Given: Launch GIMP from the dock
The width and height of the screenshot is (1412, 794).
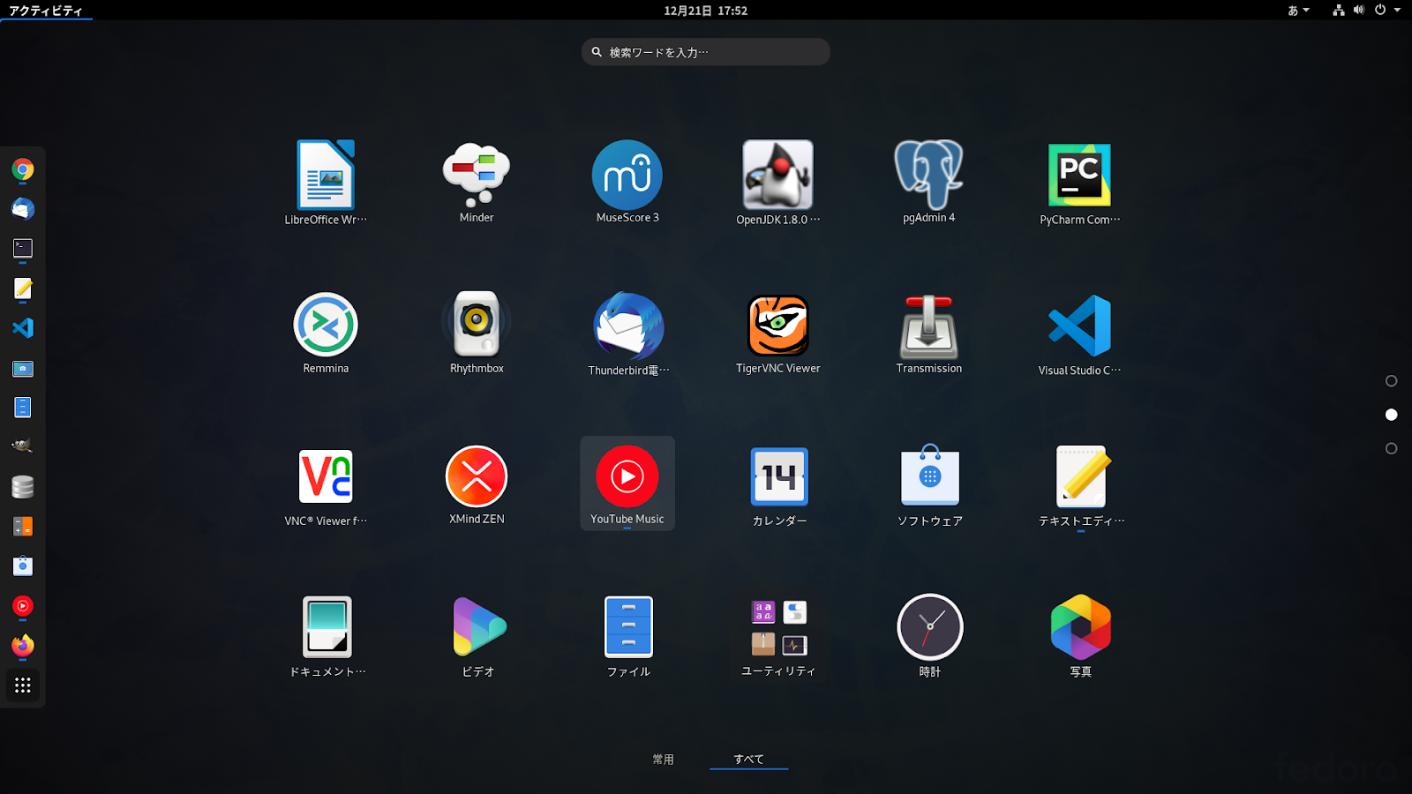Looking at the screenshot, I should 23,446.
